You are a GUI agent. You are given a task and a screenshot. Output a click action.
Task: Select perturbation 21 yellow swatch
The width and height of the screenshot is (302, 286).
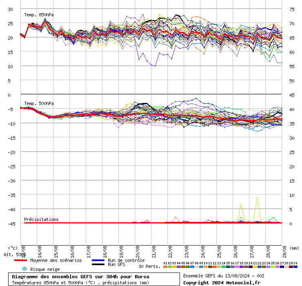click(255, 267)
